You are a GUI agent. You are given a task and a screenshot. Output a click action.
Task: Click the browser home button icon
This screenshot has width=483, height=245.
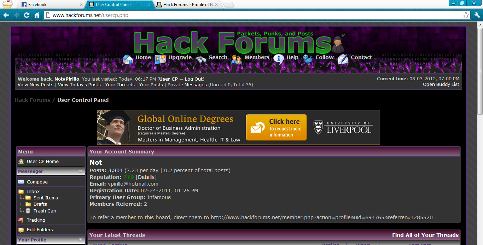pyautogui.click(x=37, y=15)
